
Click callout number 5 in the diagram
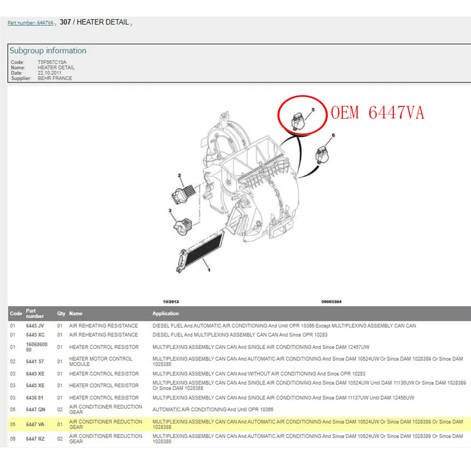313,110
